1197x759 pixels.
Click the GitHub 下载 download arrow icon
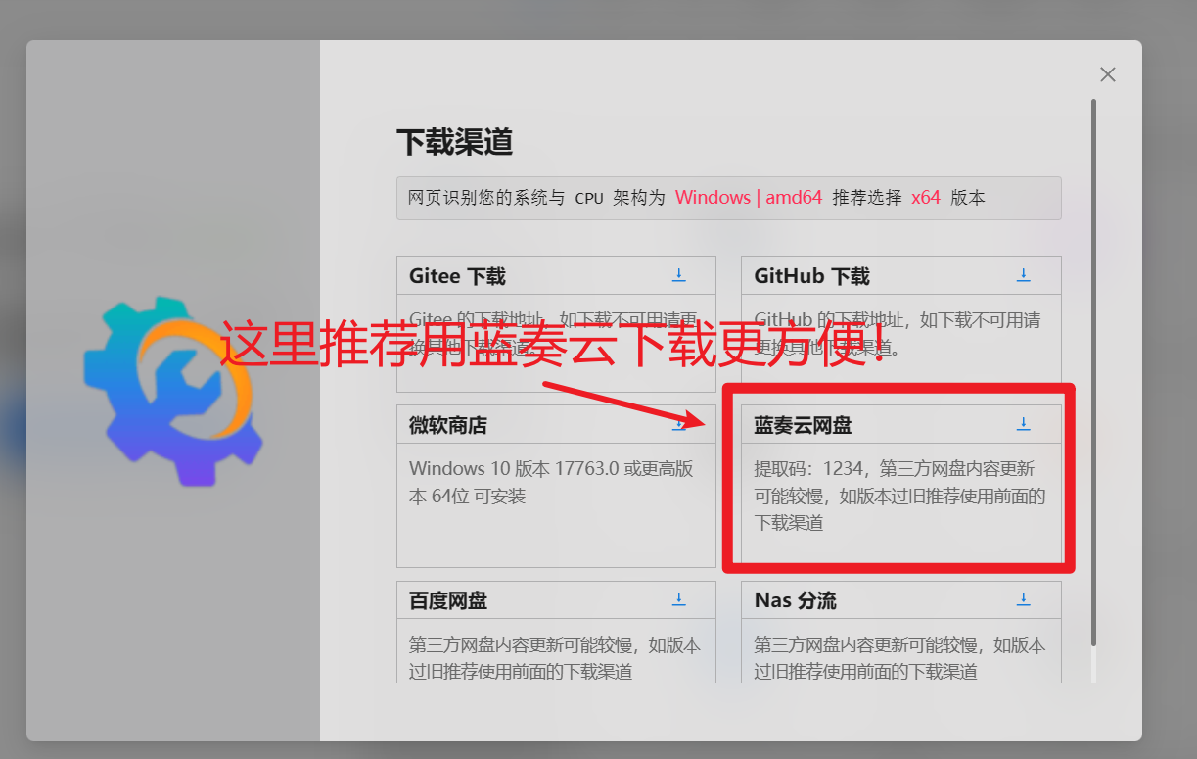[1023, 274]
